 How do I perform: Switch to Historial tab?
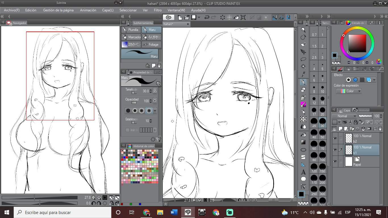pyautogui.click(x=361, y=110)
